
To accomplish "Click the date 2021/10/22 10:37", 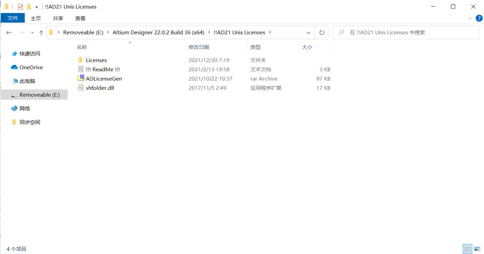I will 210,79.
